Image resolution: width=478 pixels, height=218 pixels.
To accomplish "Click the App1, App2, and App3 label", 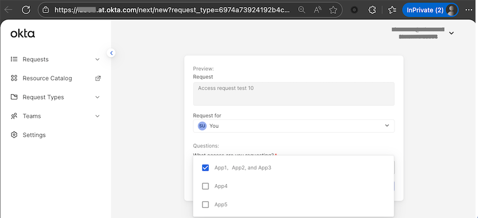I will tap(242, 168).
